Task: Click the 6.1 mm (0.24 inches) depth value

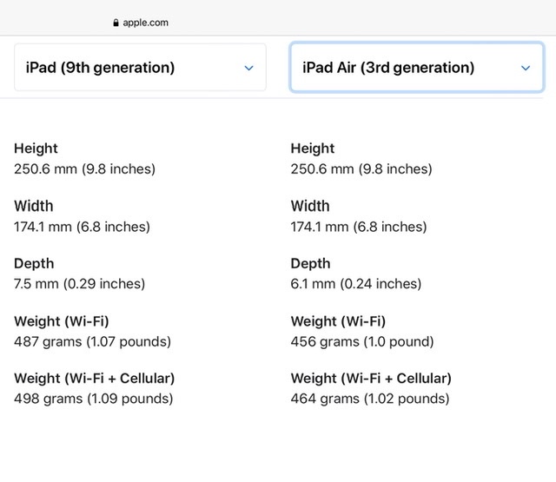Action: point(356,284)
